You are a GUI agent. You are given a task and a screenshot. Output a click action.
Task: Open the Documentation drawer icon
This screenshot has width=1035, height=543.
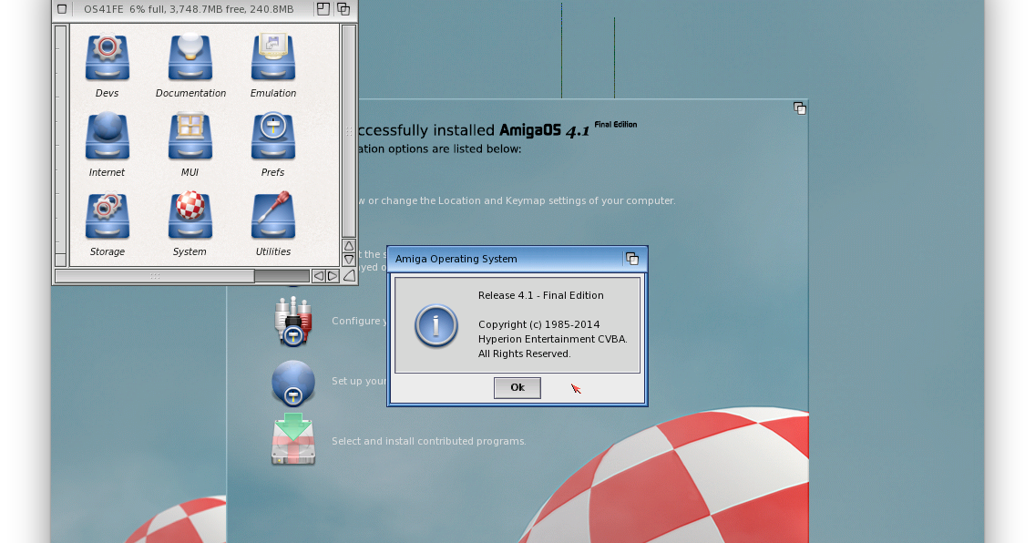coord(190,56)
